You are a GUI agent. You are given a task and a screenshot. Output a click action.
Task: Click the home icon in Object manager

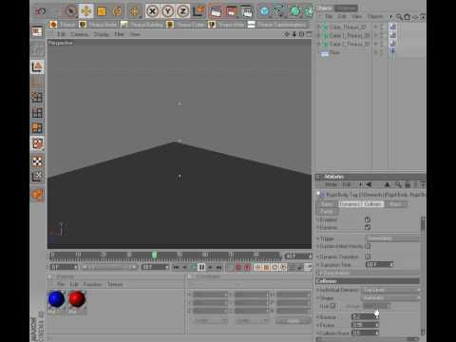pyautogui.click(x=407, y=17)
